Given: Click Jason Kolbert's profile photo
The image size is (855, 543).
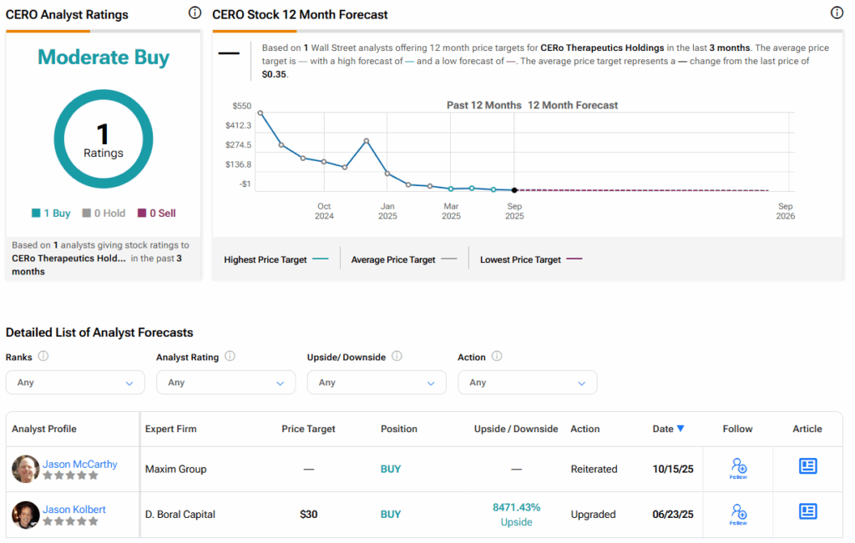Looking at the screenshot, I should pyautogui.click(x=26, y=515).
